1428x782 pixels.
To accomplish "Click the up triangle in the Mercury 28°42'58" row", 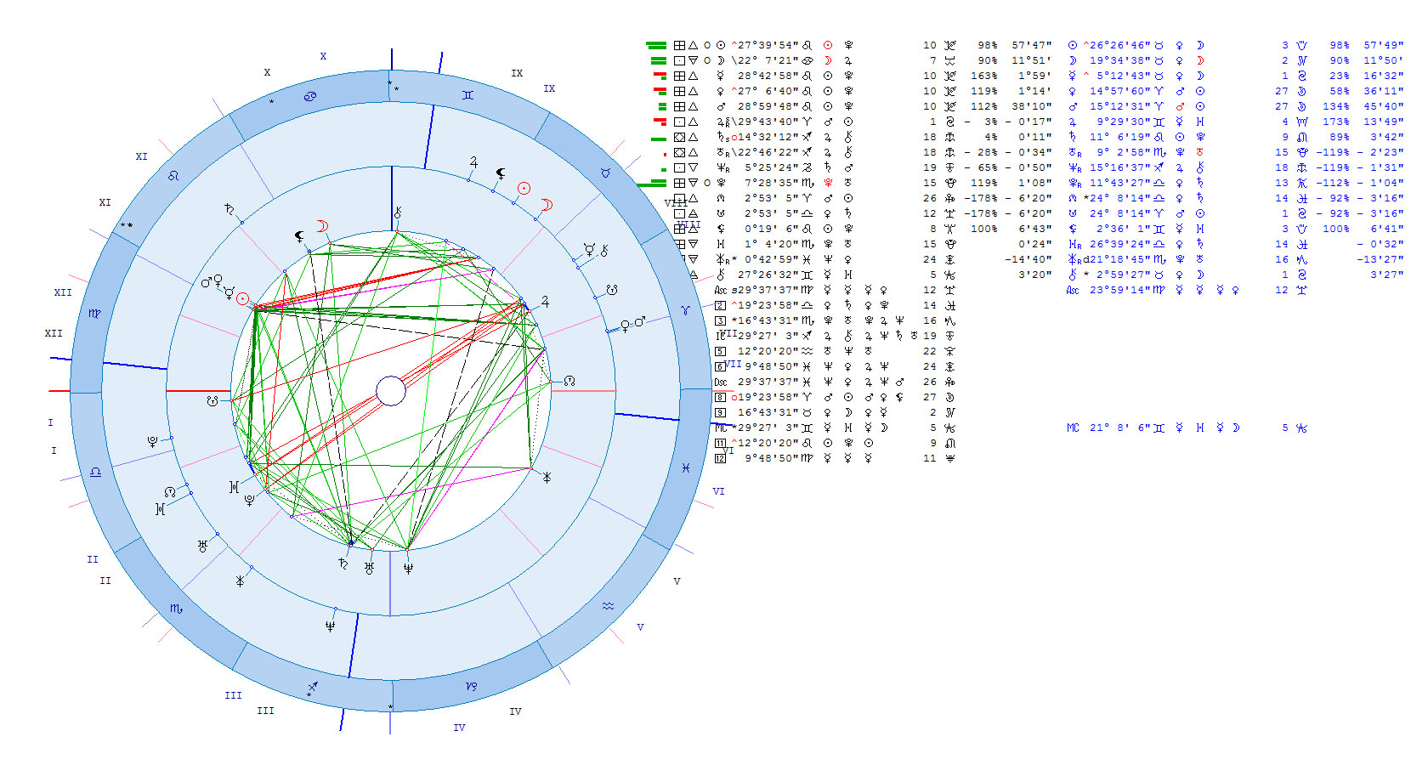I will [694, 76].
